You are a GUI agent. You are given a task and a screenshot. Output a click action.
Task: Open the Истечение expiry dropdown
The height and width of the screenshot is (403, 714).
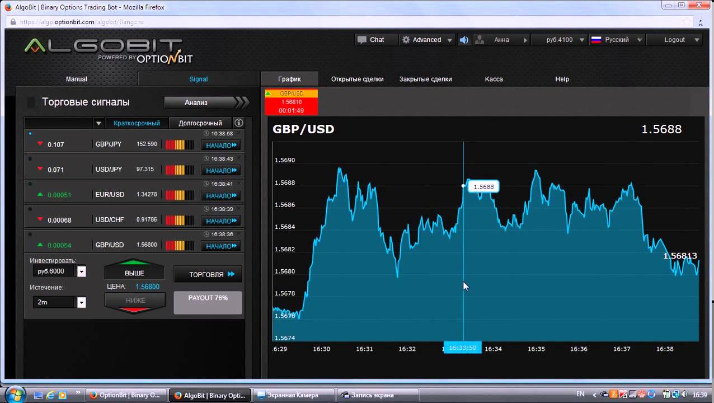point(81,302)
